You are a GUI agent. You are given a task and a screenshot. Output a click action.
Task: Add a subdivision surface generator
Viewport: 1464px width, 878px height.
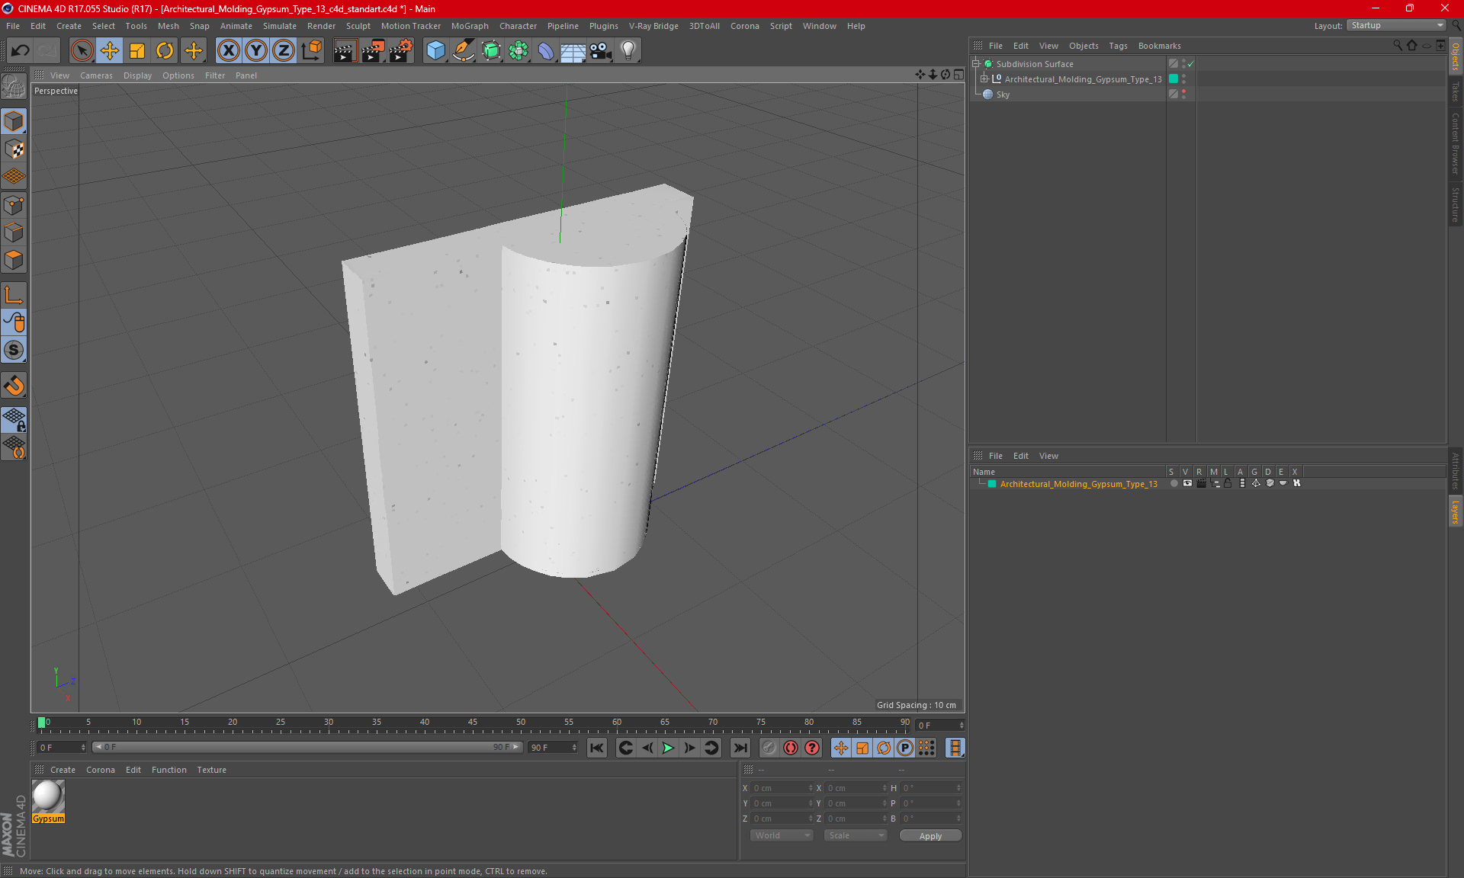pos(491,51)
